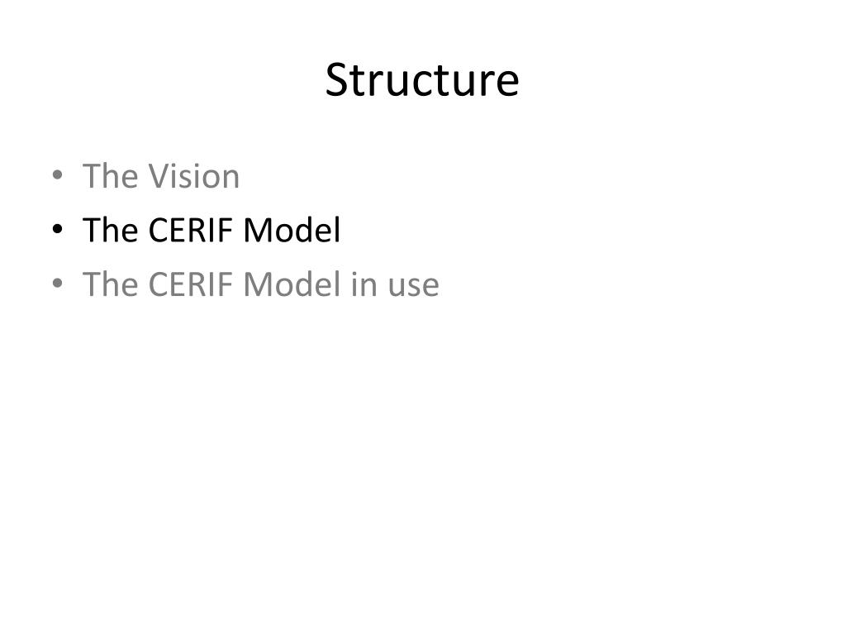Click the word 'Vision' in first bullet
846x635 pixels.
[x=193, y=176]
